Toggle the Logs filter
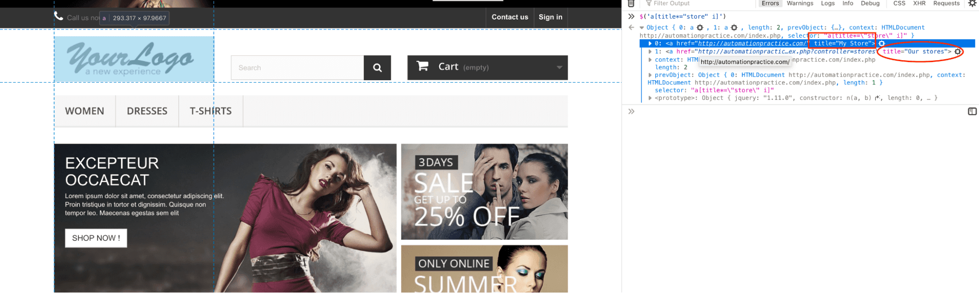Image resolution: width=979 pixels, height=293 pixels. click(x=828, y=3)
